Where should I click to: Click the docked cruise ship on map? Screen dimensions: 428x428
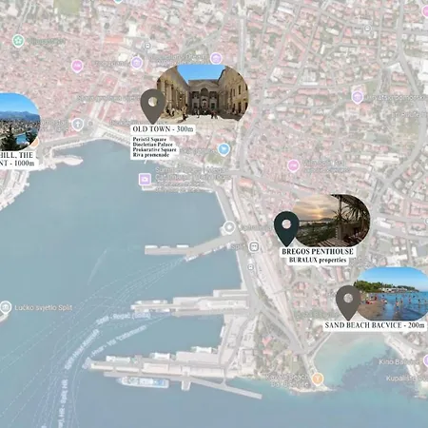click(144, 381)
